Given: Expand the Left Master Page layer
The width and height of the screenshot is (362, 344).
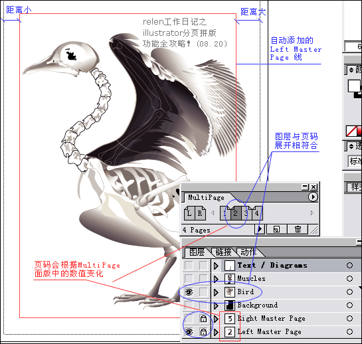Looking at the screenshot, I should pos(216,332).
